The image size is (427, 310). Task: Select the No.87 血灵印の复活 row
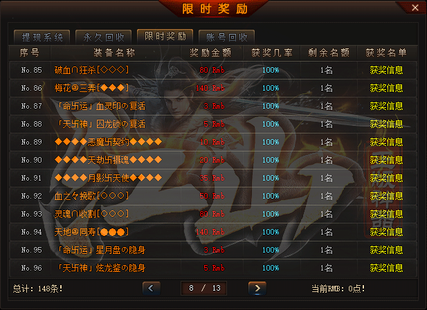(213, 106)
